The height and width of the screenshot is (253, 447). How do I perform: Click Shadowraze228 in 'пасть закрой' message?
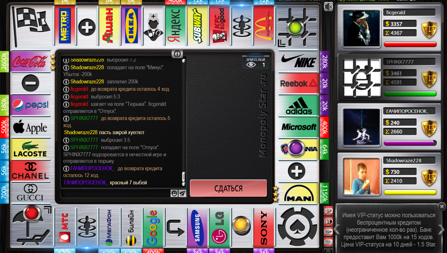pyautogui.click(x=81, y=132)
